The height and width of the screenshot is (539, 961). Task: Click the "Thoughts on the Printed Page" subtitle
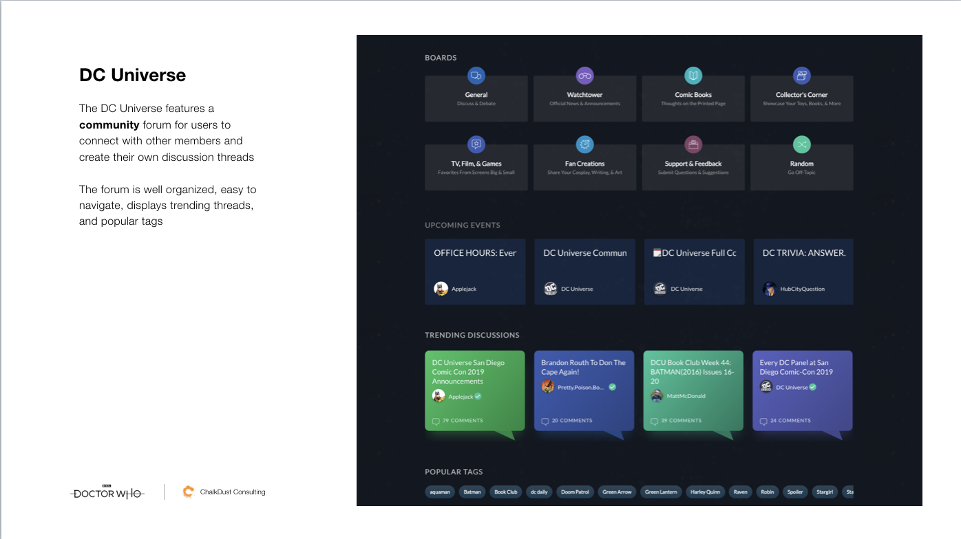click(693, 104)
